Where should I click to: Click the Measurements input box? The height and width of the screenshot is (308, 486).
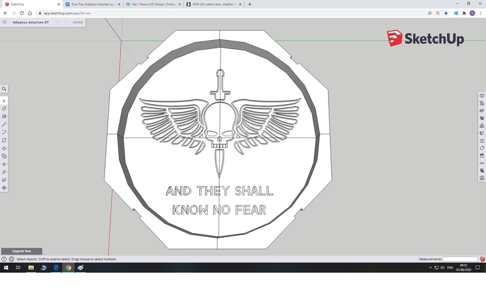pyautogui.click(x=460, y=259)
